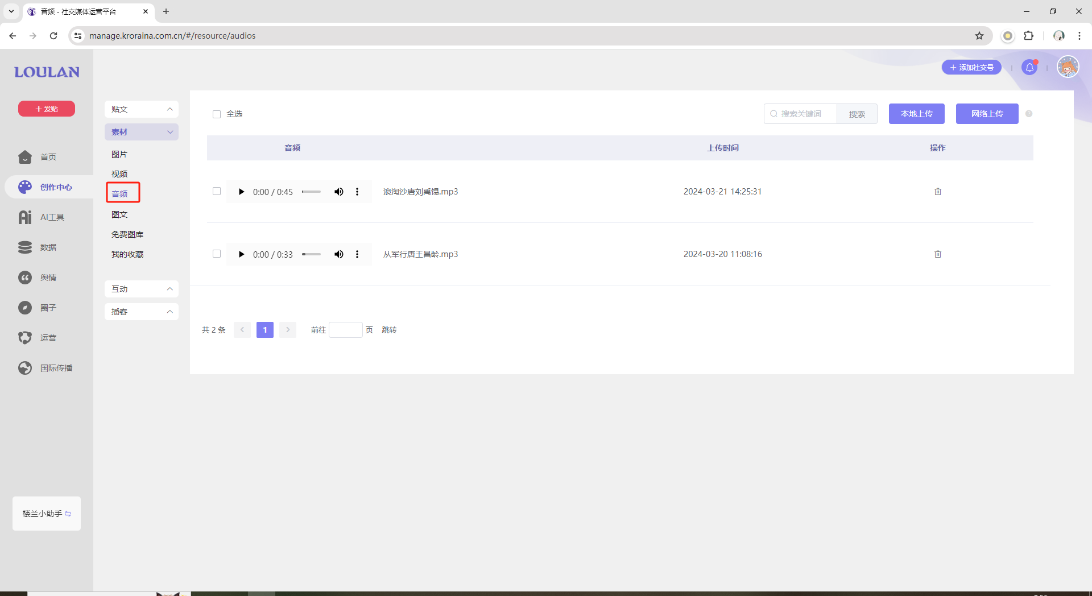Screen dimensions: 1092x596
Task: Check the box for 从军行唐王昌龄.mp3
Action: coord(217,254)
